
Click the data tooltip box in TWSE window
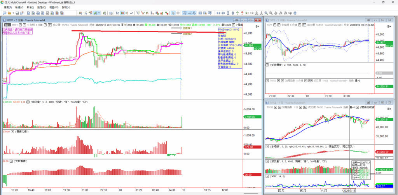360,170
